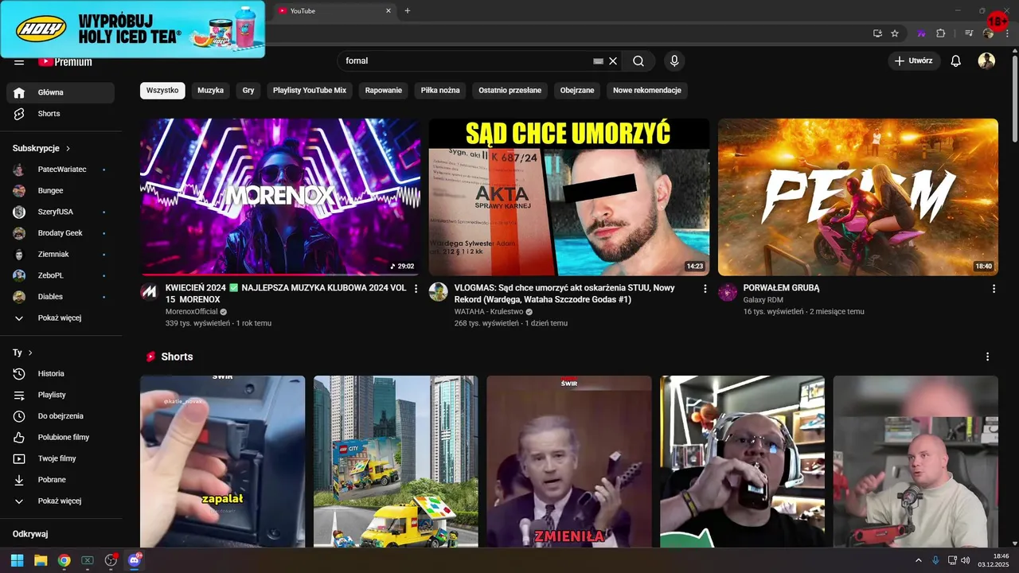Open SzeryfUSA subscription
The image size is (1019, 573).
[x=61, y=212]
